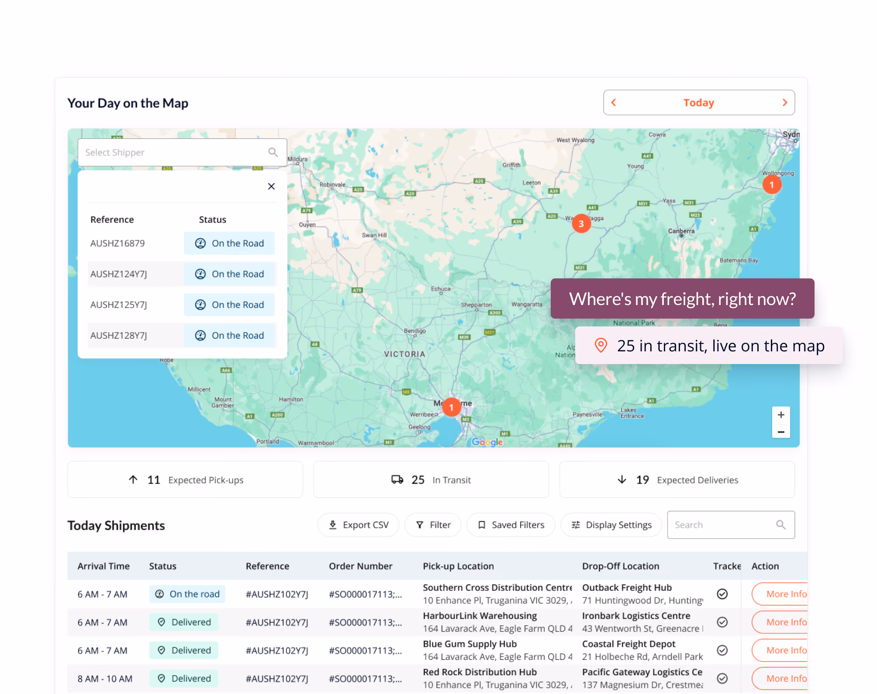Click the Today date label

(699, 103)
